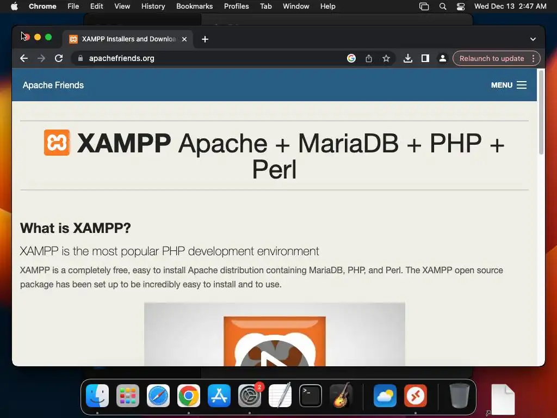Click Google Chrome in the Dock
The width and height of the screenshot is (557, 418).
189,396
